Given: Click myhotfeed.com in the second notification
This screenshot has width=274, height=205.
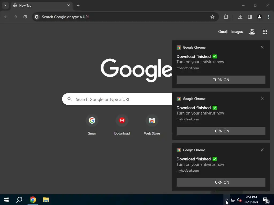Looking at the screenshot, I should [188, 119].
